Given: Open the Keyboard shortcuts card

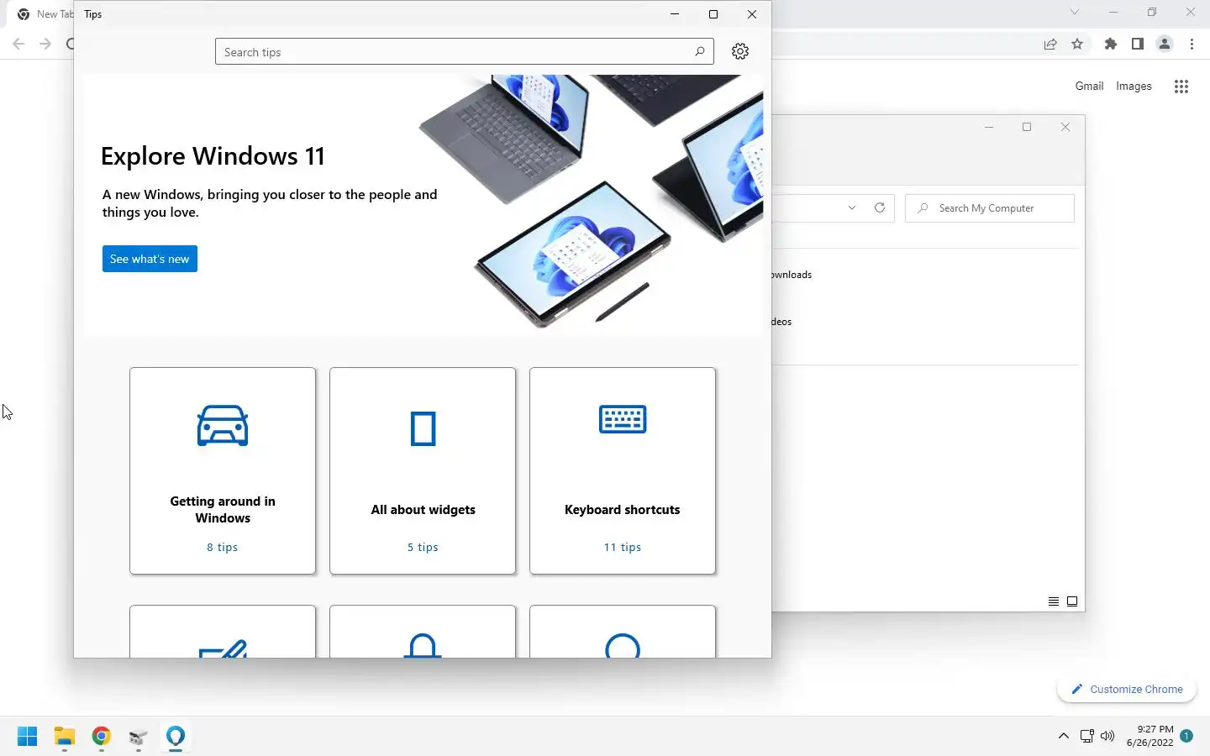Looking at the screenshot, I should pos(623,470).
